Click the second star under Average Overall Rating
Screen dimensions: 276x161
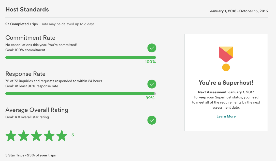point(24,136)
